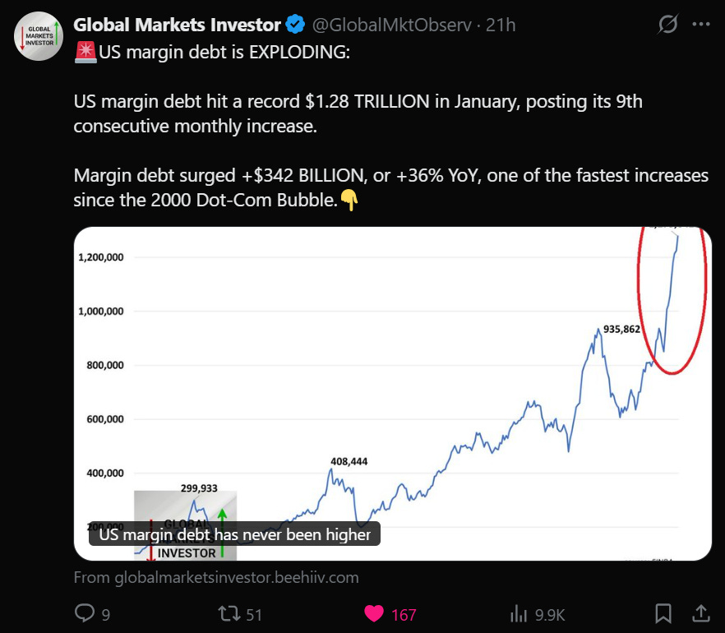The image size is (725, 633).
Task: Click the 51 reposts count
Action: point(254,615)
